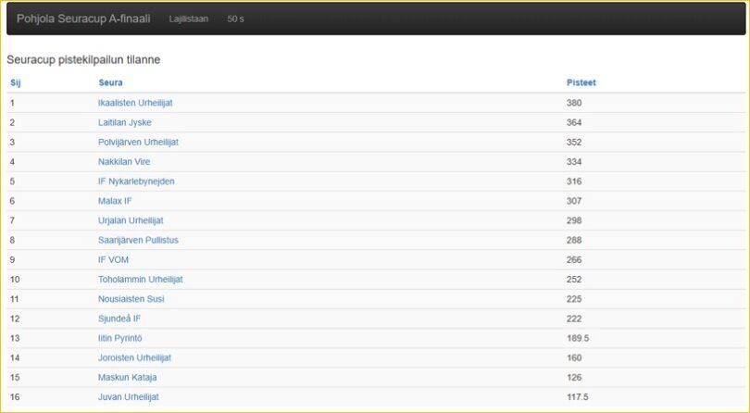The height and width of the screenshot is (413, 750).
Task: Open the Malax IF club link
Action: pyautogui.click(x=115, y=201)
